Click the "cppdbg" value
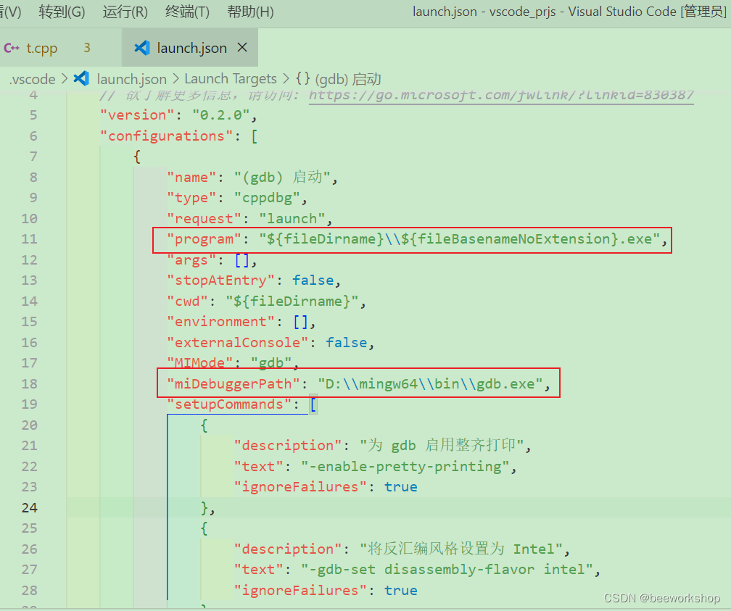Screen dimensions: 731x611 point(267,198)
